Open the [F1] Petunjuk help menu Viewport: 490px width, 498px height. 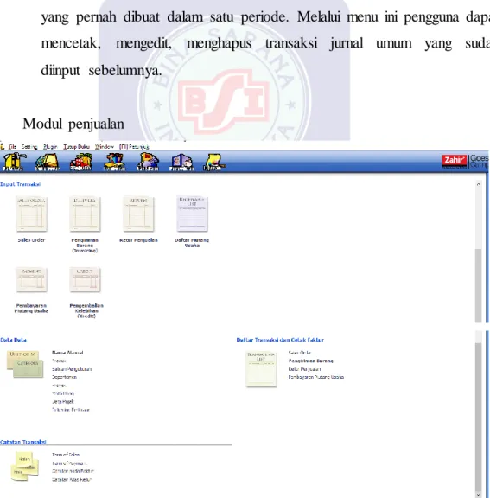[x=134, y=146]
